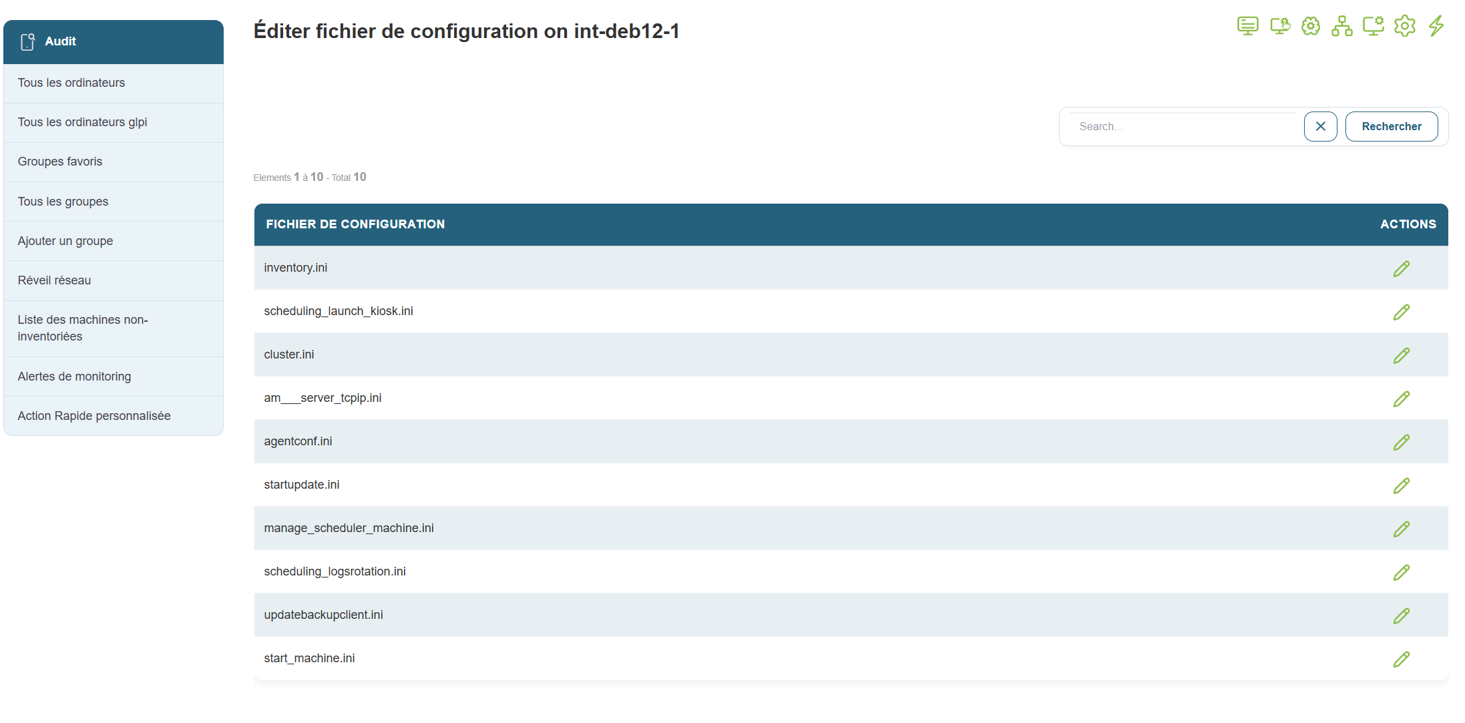This screenshot has height=723, width=1465.
Task: Click edit pencil for start_machine.ini
Action: [x=1402, y=659]
